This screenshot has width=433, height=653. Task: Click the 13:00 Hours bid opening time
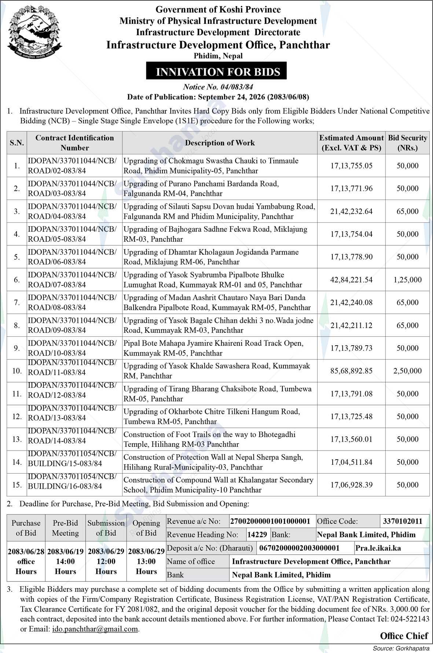coord(146,566)
